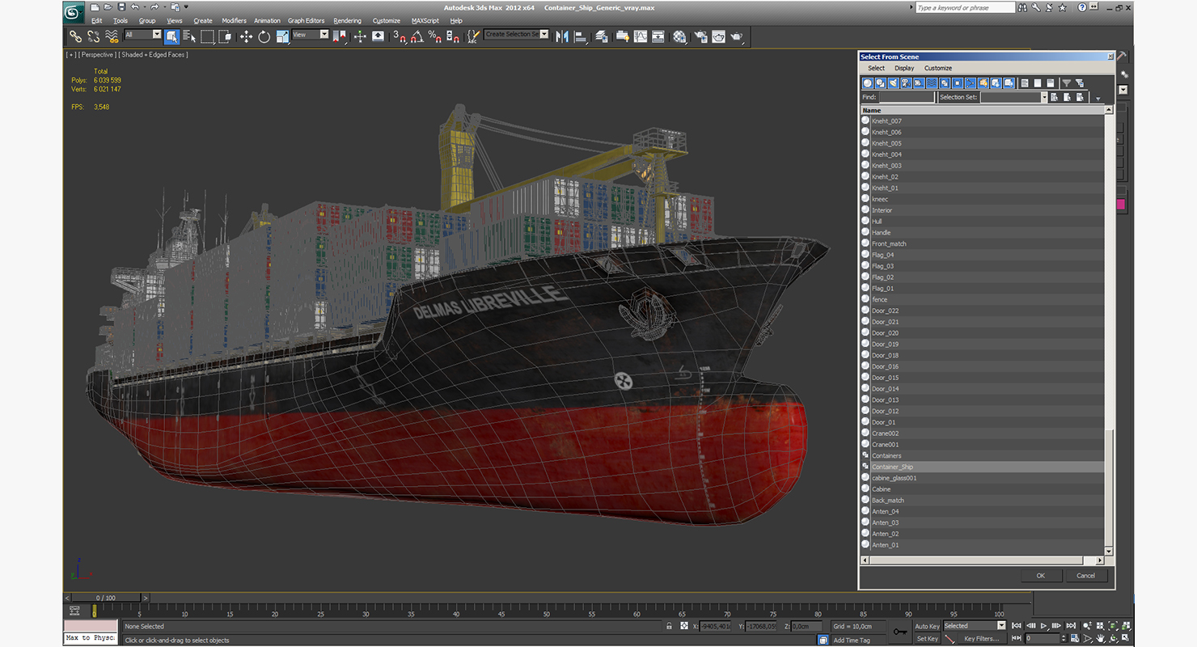Open Curve Editor from toolbar
The width and height of the screenshot is (1197, 647).
click(641, 36)
